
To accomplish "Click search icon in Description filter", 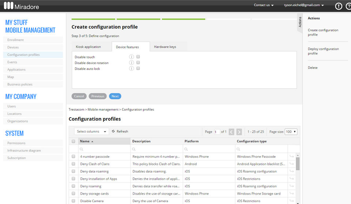I will (x=134, y=149).
